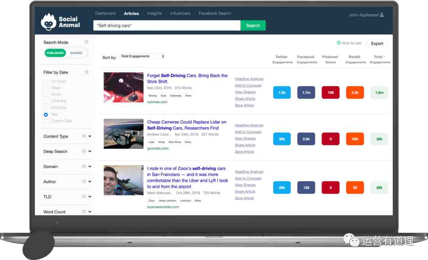Click the 128 Facebook engagements badge
Image resolution: width=428 pixels, height=260 pixels.
click(x=306, y=187)
